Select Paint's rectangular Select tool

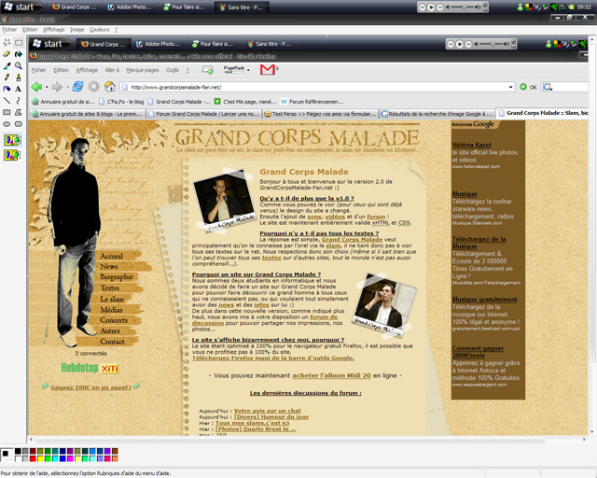click(19, 42)
